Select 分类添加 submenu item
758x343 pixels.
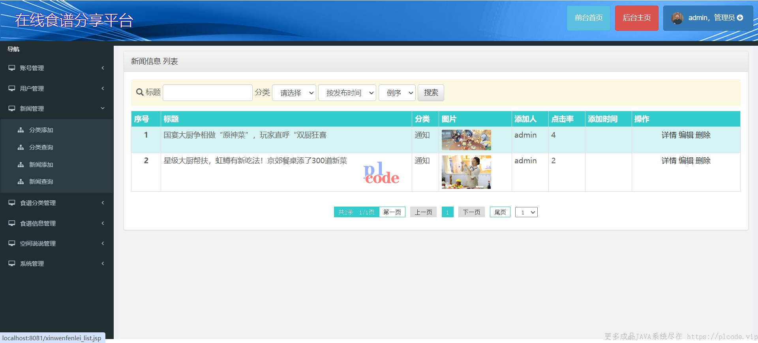point(41,130)
